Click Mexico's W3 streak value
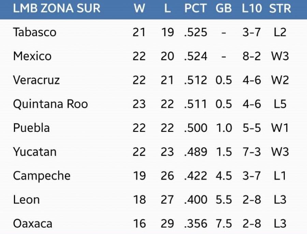This screenshot has height=234, width=307. [280, 56]
